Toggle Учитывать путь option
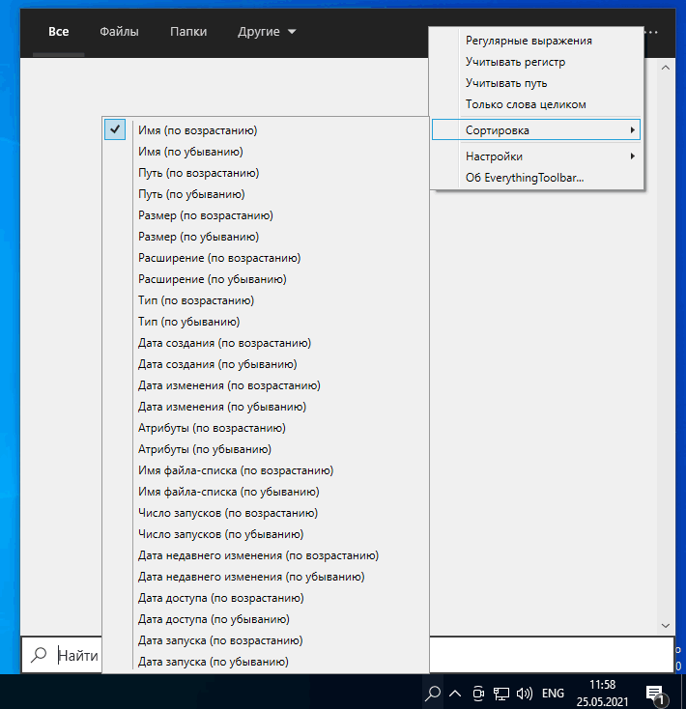The image size is (686, 709). pyautogui.click(x=536, y=83)
